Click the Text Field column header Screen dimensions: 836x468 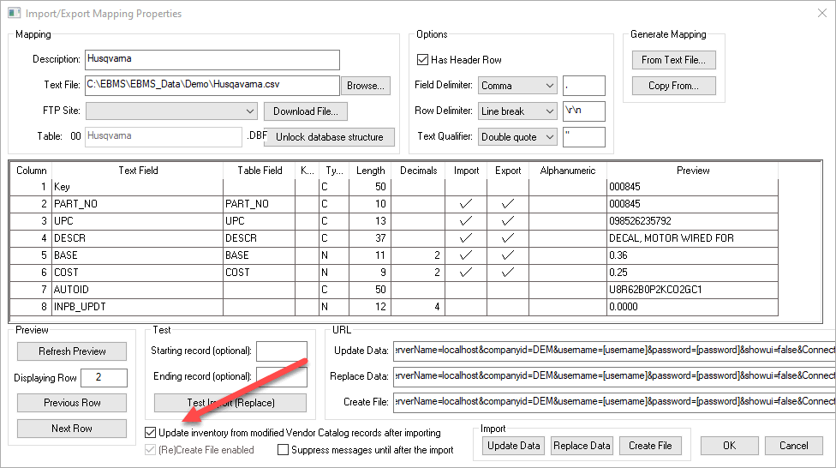[x=138, y=171]
